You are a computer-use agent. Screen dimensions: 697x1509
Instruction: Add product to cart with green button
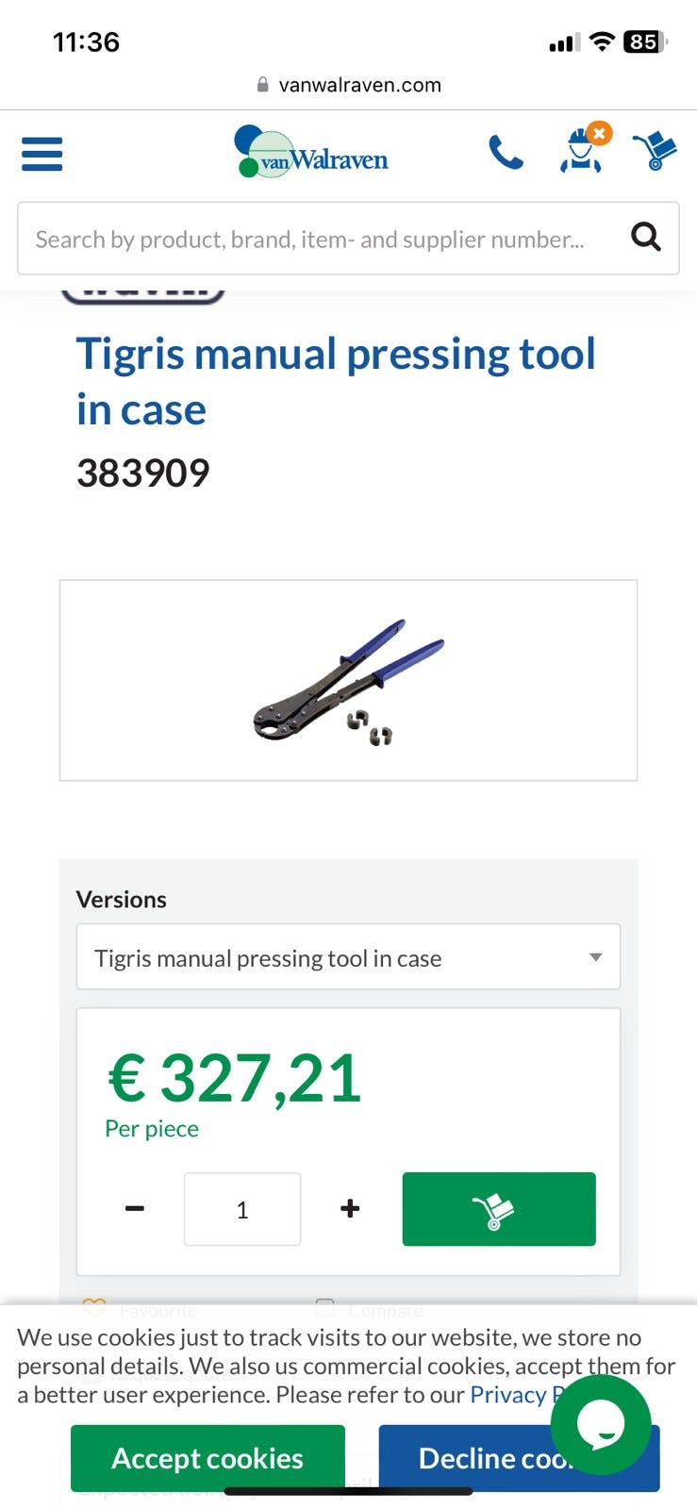click(x=498, y=1209)
